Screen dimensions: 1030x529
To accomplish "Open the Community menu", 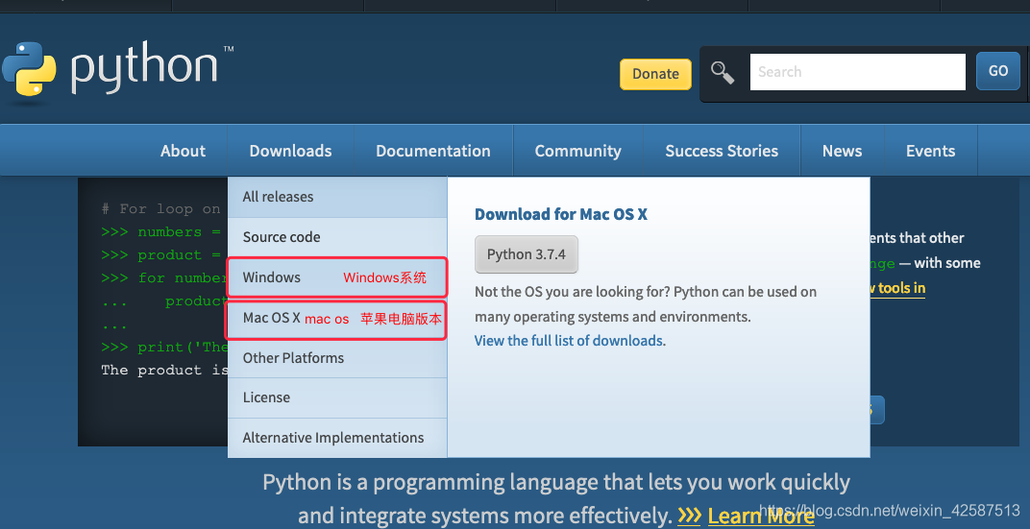I will point(577,151).
